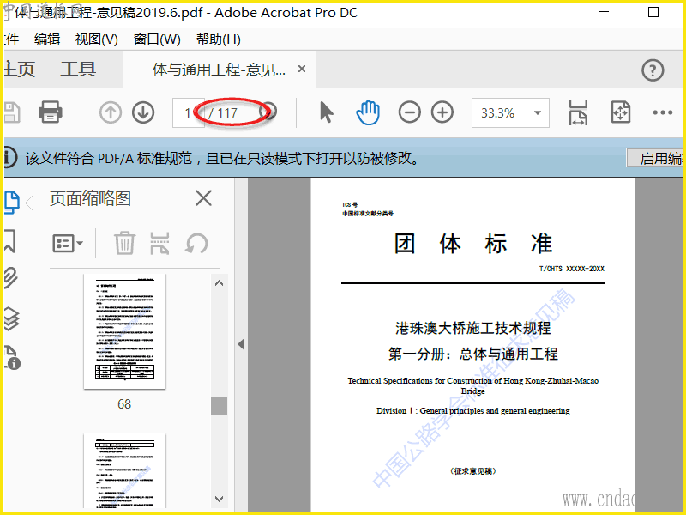Select the 体与通用工程-意见 document tab

pyautogui.click(x=219, y=70)
